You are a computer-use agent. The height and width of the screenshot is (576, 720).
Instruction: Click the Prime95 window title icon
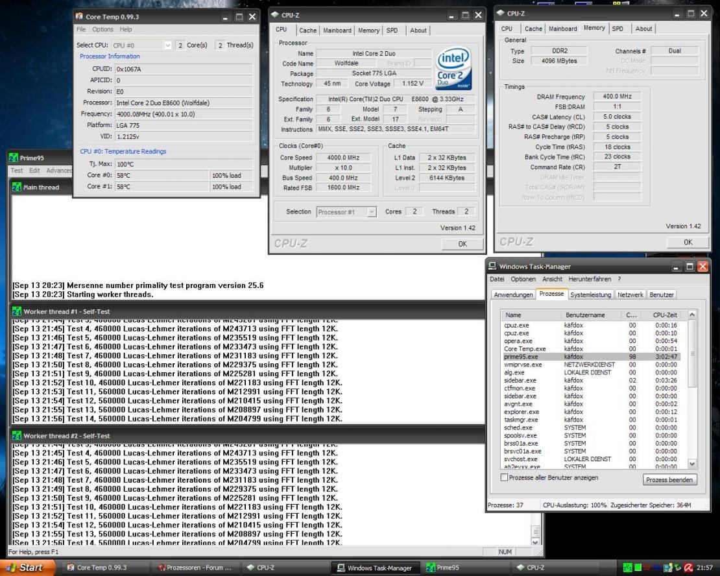[14, 158]
